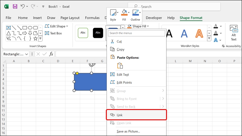242x136 pixels.
Task: Select column header L
Action: pyautogui.click(x=175, y=61)
